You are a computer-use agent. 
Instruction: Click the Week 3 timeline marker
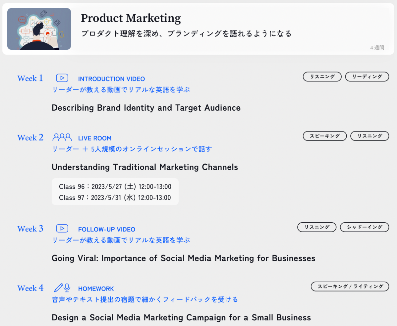[x=30, y=229]
